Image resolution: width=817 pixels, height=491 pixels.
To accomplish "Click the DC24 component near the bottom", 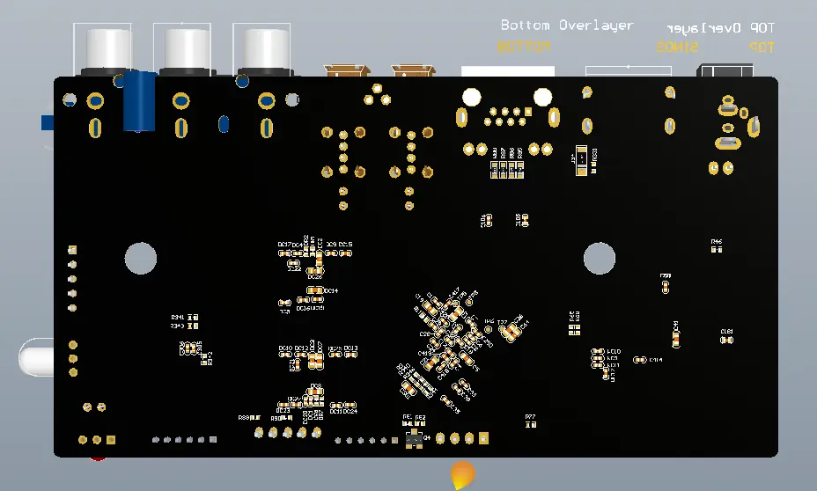I will [350, 405].
